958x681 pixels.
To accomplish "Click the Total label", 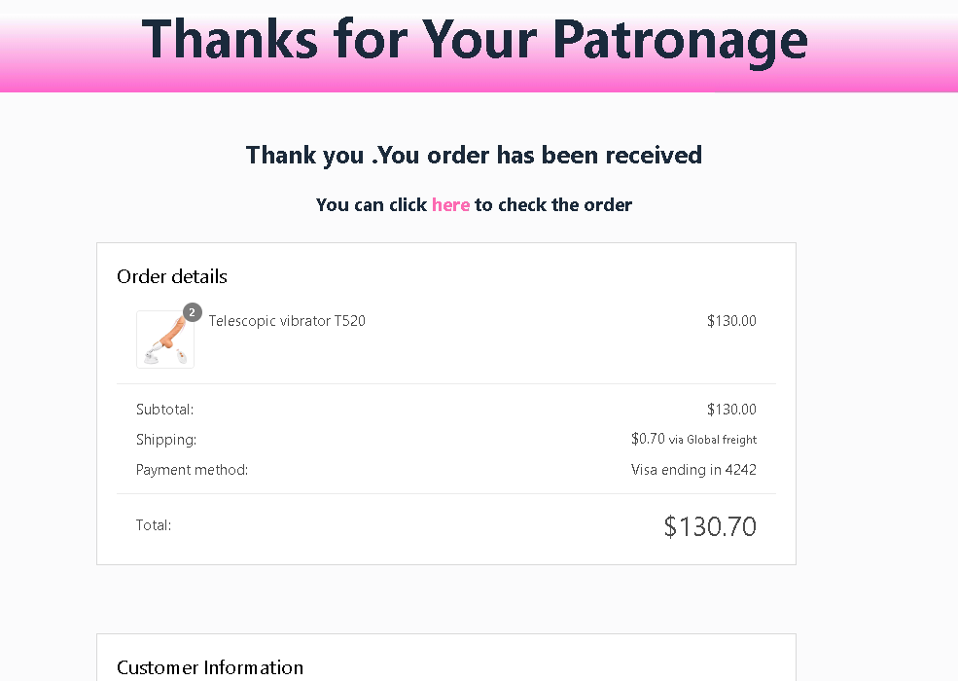I will (154, 525).
